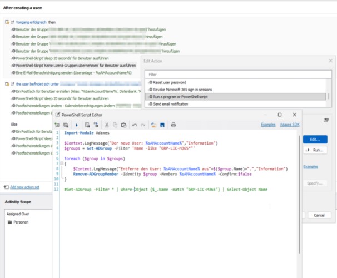Image resolution: width=337 pixels, height=278 pixels.
Task: Select 'Send email notification' action
Action: click(x=235, y=104)
